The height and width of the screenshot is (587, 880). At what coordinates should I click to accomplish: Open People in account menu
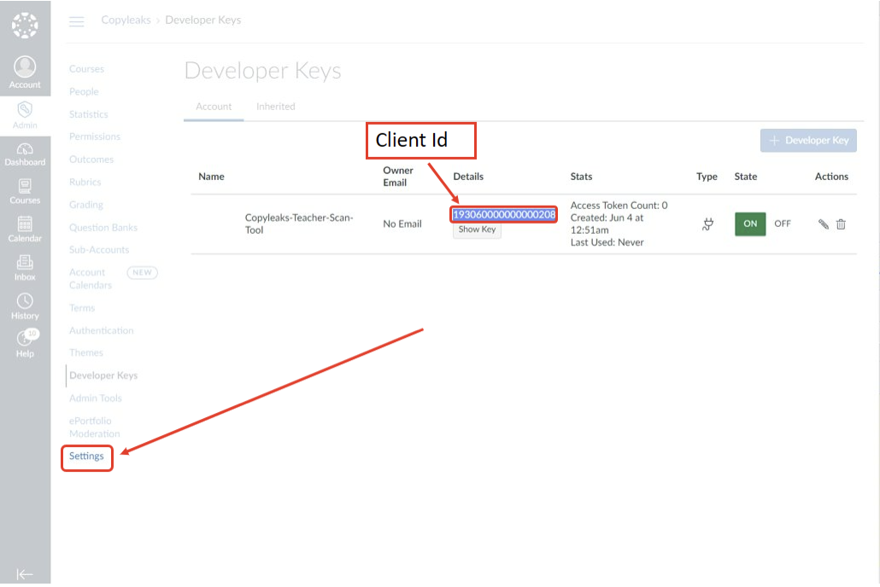click(x=84, y=91)
